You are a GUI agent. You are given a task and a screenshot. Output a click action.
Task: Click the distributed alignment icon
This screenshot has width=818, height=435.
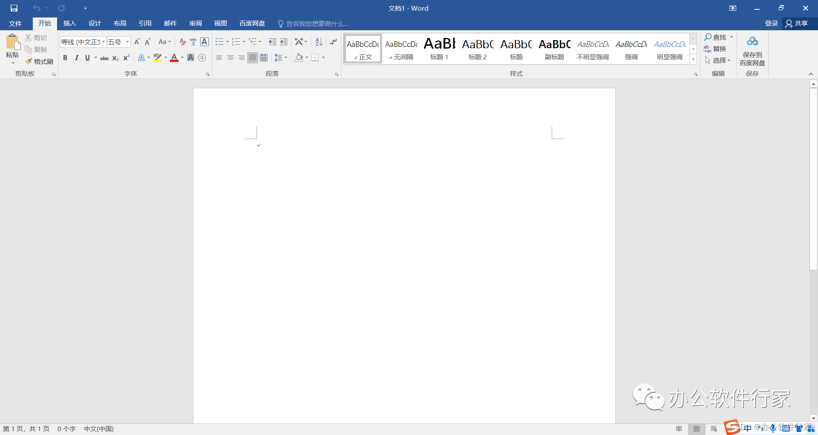[264, 58]
